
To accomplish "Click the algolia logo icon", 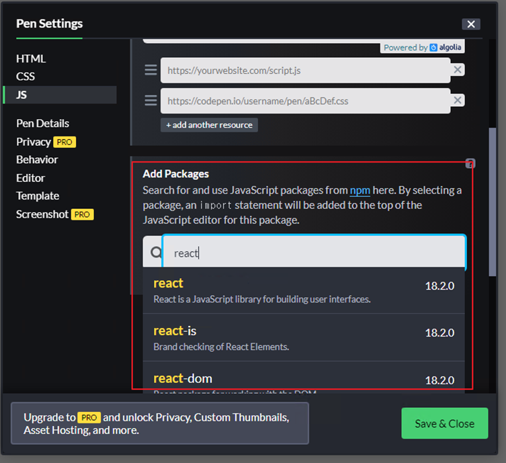I will (x=433, y=48).
